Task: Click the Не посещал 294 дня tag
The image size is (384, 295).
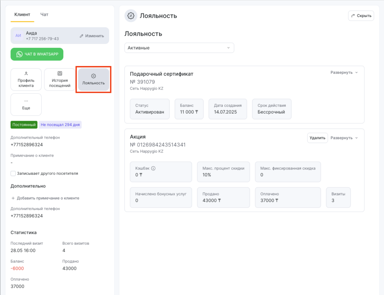Action: pos(60,125)
